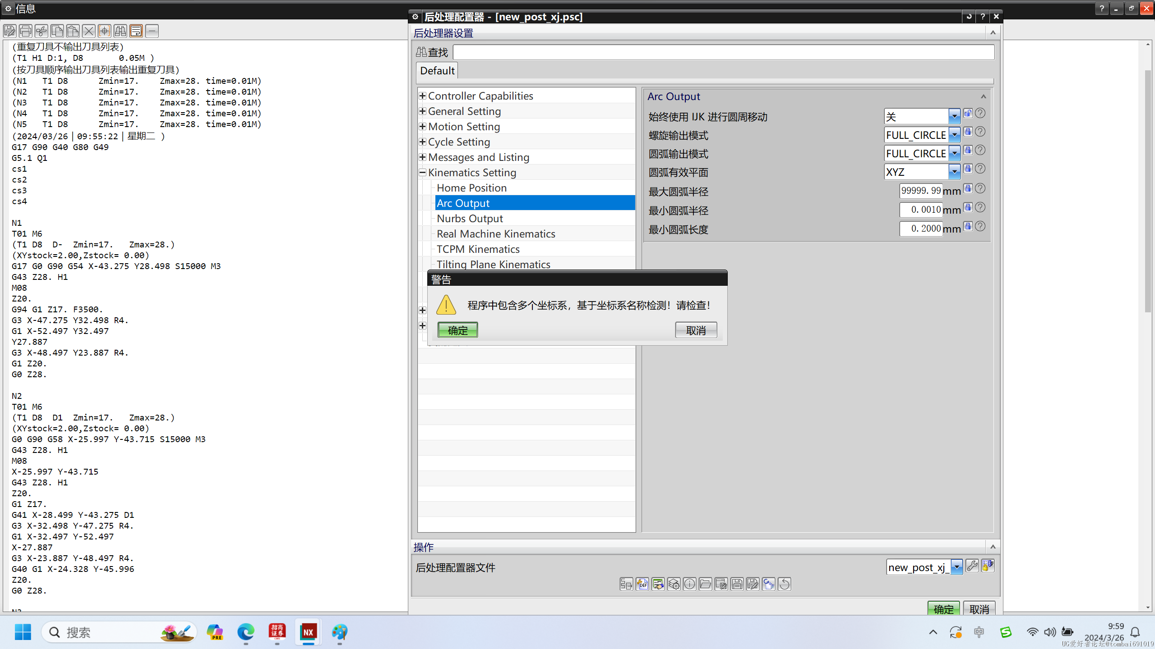Click the reload document icon in 操作 toolbar
Image resolution: width=1155 pixels, height=649 pixels.
[x=768, y=584]
